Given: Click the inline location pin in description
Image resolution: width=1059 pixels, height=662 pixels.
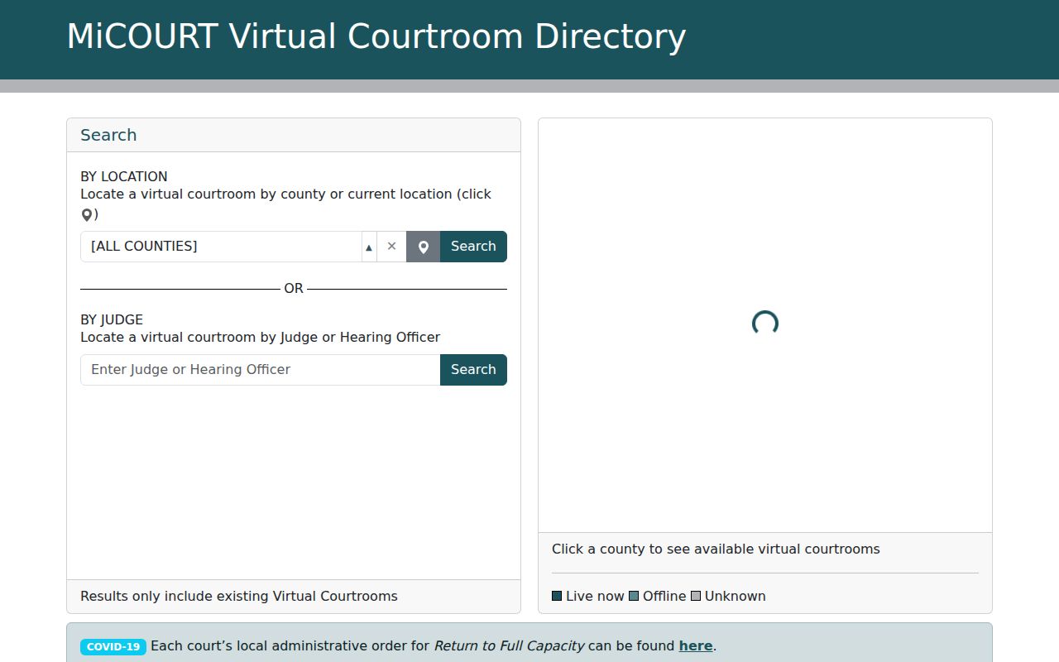Looking at the screenshot, I should [87, 215].
